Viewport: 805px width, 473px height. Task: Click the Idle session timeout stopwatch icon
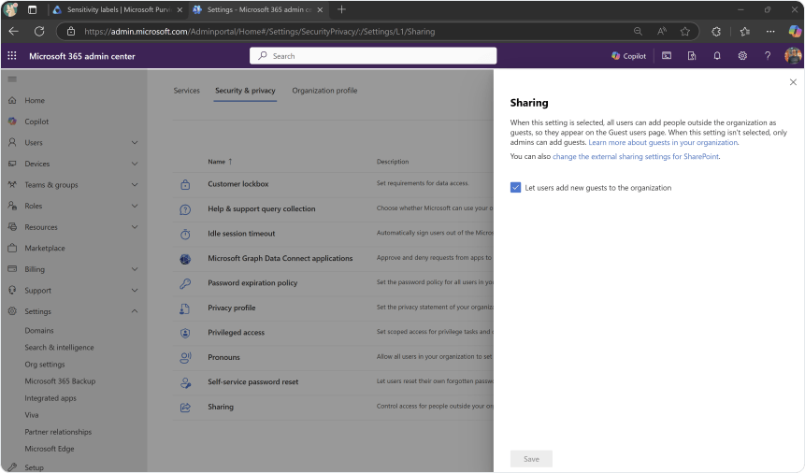tap(185, 235)
